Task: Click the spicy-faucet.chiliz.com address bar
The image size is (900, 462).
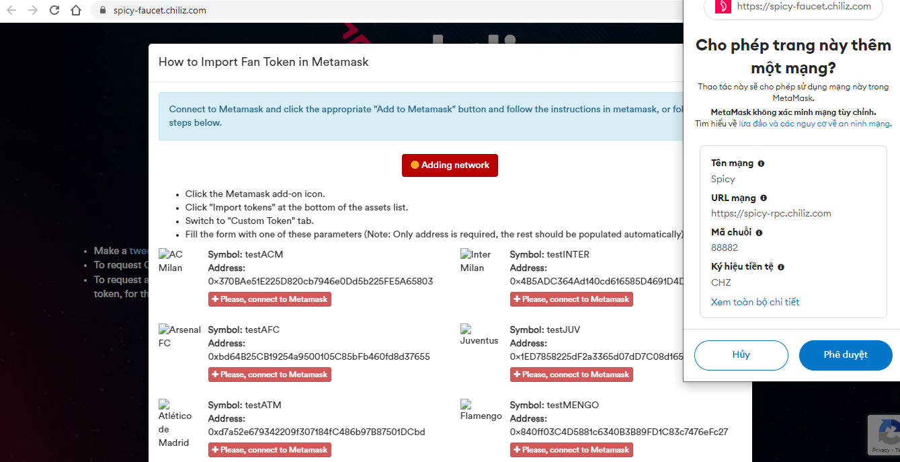Action: [386, 10]
